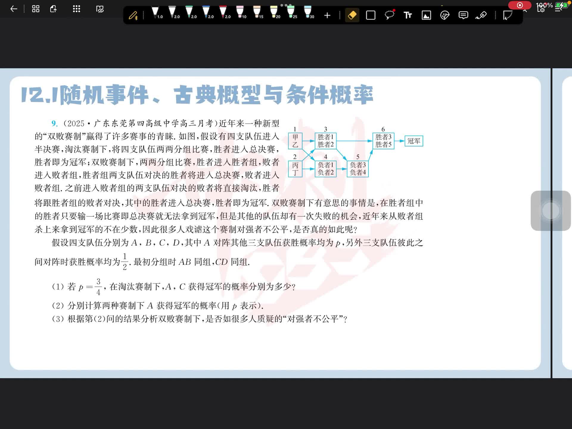Tap the floating assistive touch button
Image resolution: width=572 pixels, height=429 pixels.
tap(551, 211)
